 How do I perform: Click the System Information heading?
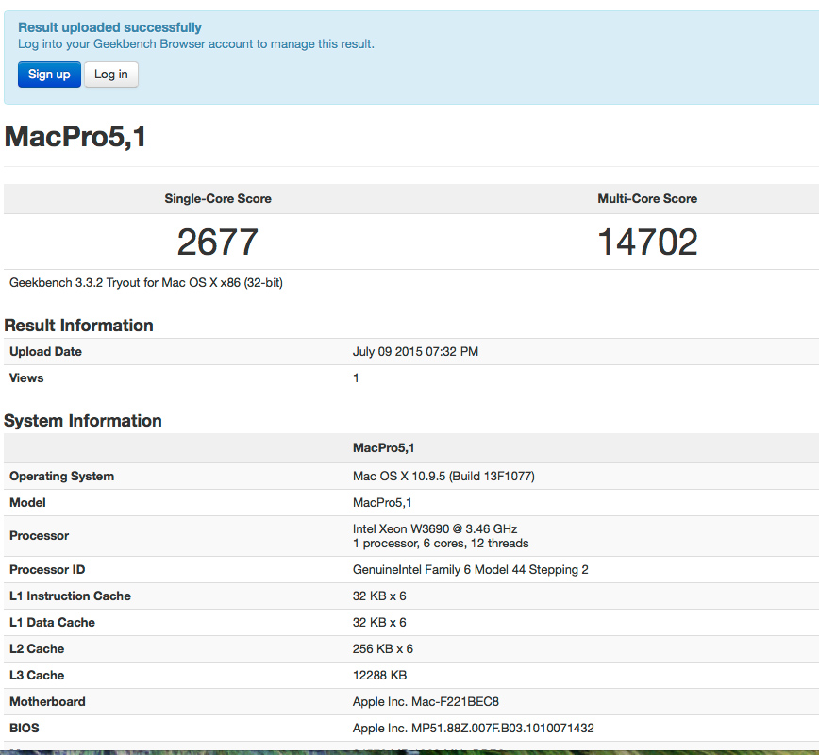click(x=82, y=421)
